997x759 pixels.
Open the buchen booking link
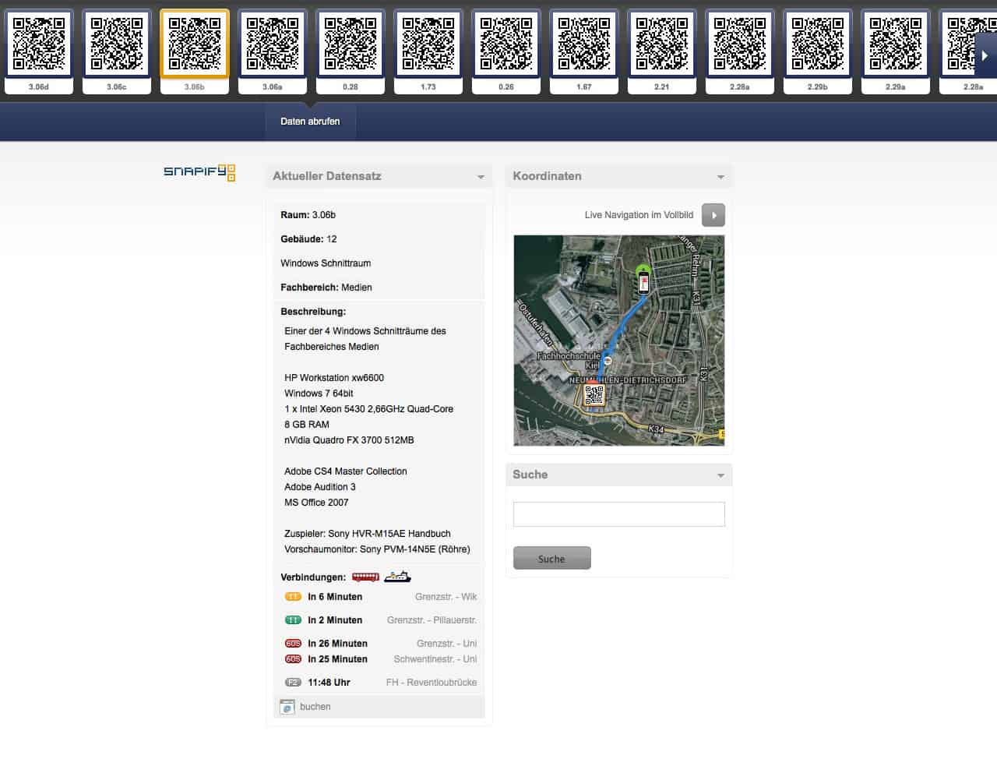tap(315, 707)
